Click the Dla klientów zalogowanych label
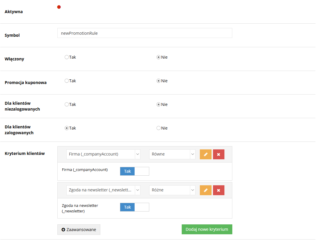This screenshot has width=316, height=241. click(x=19, y=130)
